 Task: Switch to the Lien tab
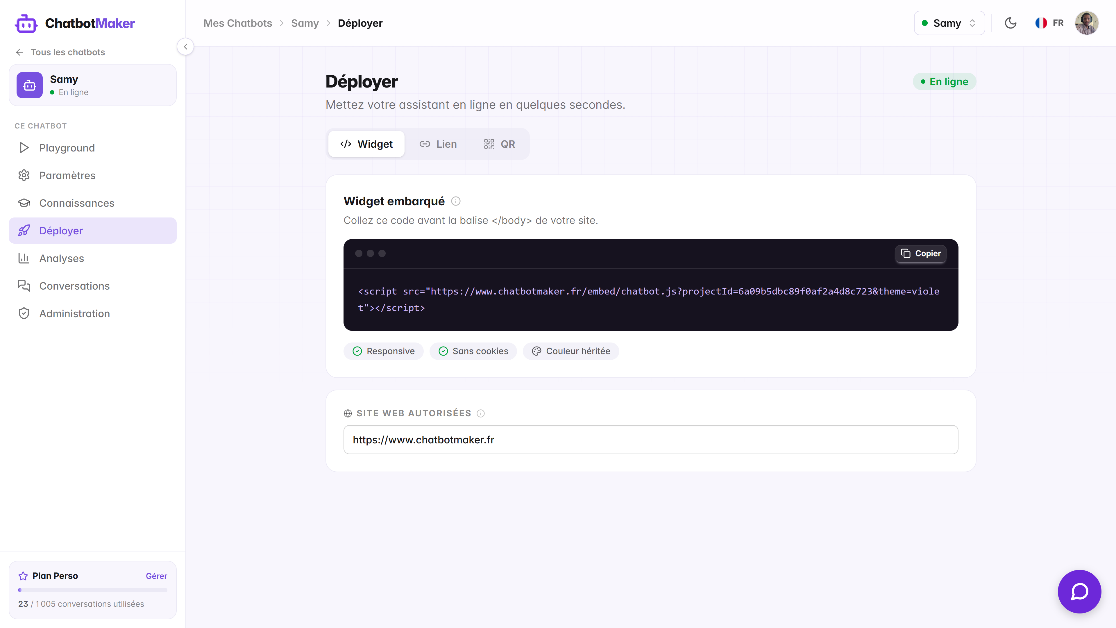coord(438,144)
